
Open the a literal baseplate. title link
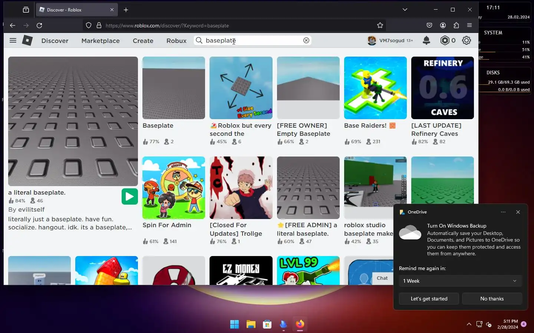tap(37, 192)
